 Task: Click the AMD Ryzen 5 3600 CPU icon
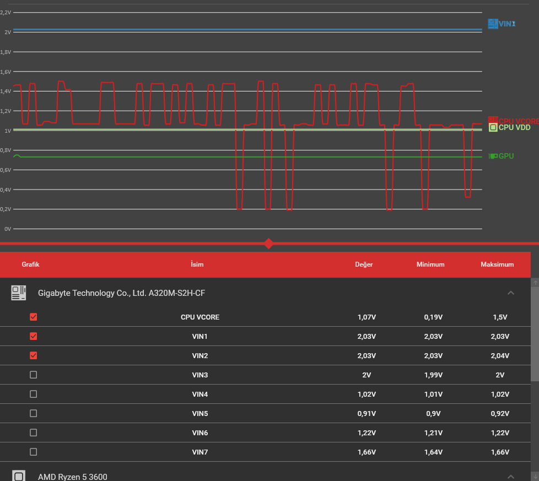click(x=19, y=476)
